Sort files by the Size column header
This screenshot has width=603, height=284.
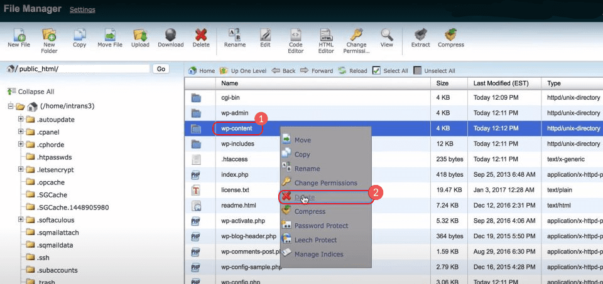[x=442, y=83]
